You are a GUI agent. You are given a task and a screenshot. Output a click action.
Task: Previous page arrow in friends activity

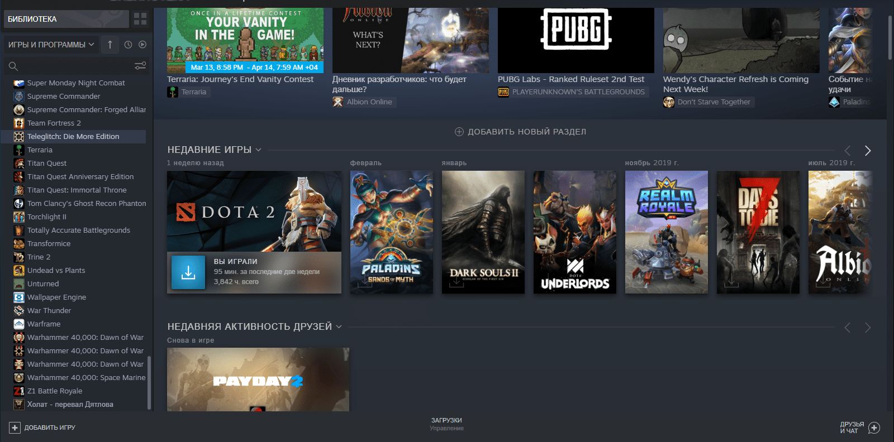click(x=848, y=328)
